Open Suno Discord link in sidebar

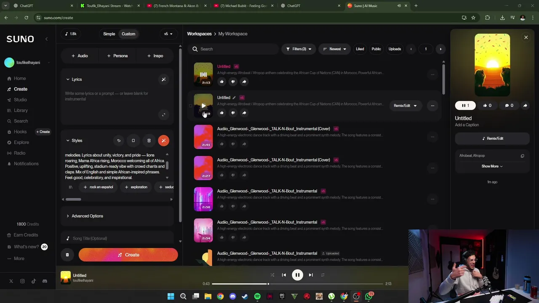click(45, 281)
